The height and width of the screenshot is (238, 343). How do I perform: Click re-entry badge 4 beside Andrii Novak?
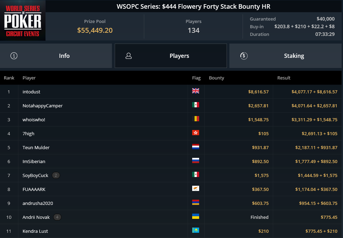tap(57, 217)
